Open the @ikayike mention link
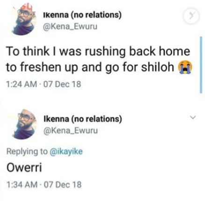The width and height of the screenshot is (205, 201). click(x=66, y=151)
